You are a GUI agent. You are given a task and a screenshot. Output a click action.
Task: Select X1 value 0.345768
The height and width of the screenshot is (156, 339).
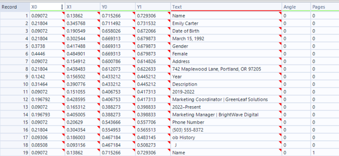click(x=82, y=23)
